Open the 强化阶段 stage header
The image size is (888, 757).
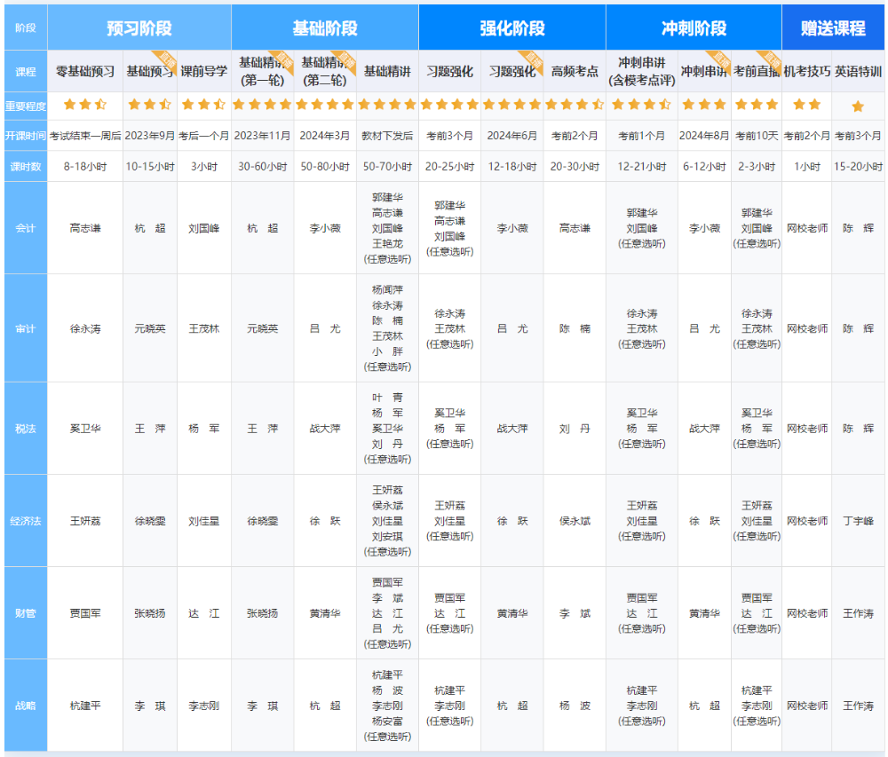click(x=511, y=28)
